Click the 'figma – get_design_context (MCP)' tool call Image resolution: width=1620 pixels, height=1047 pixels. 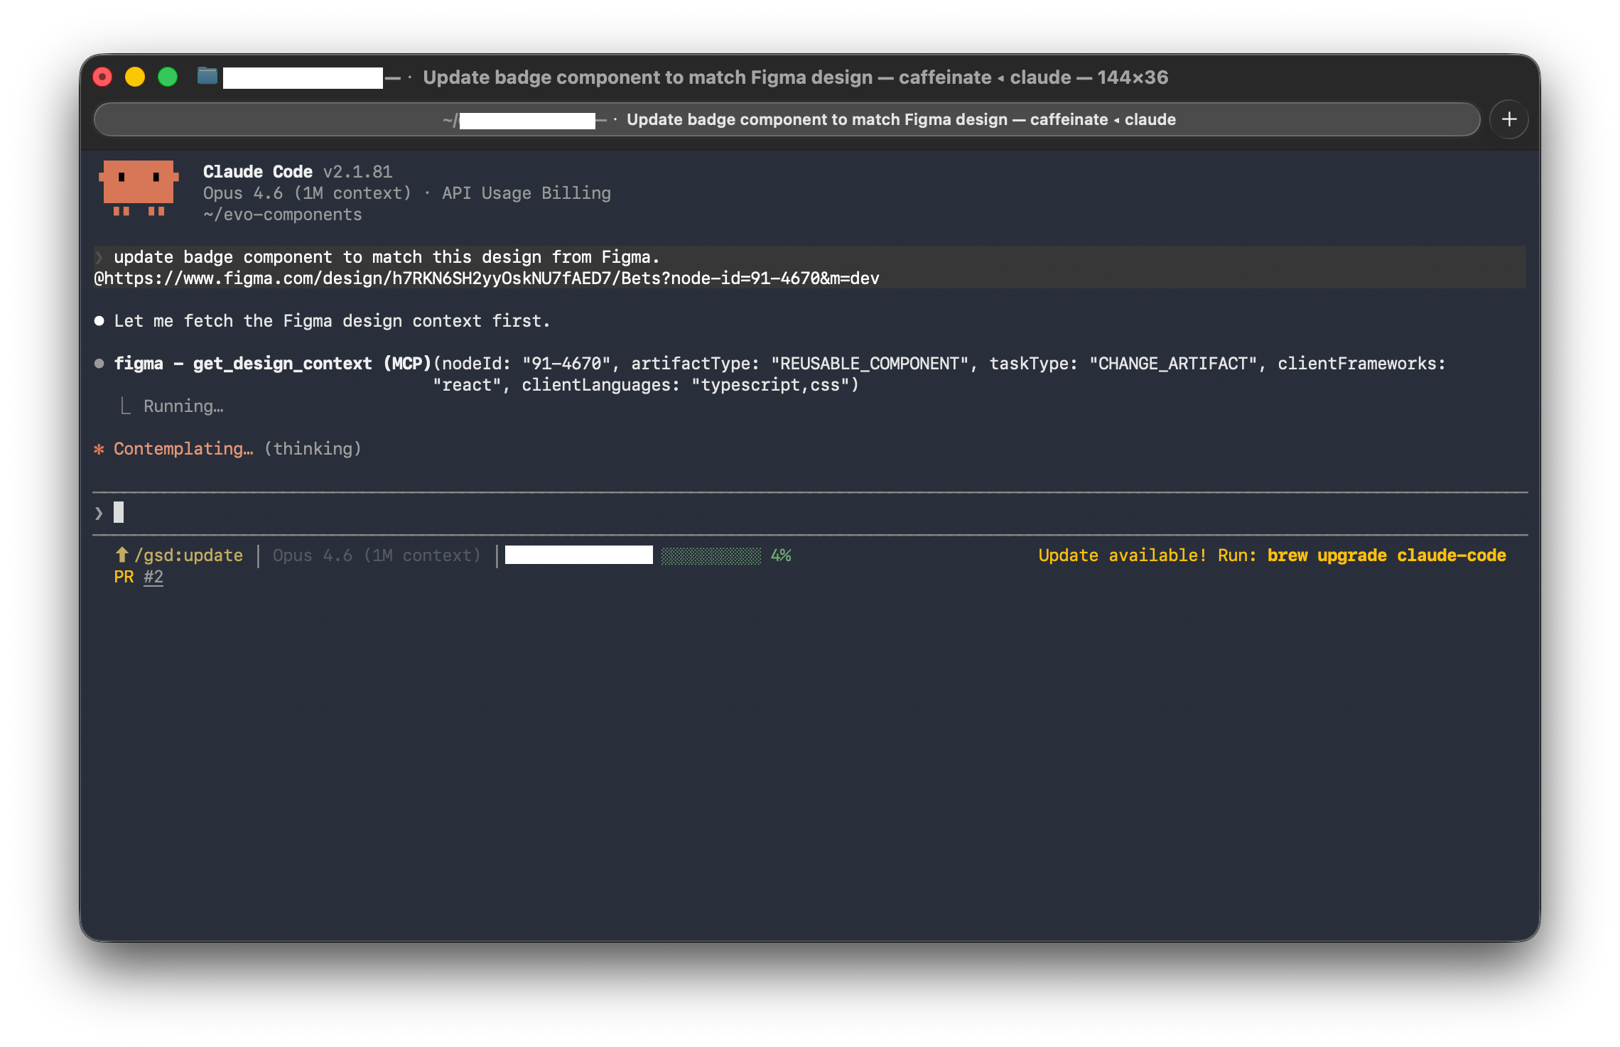(273, 364)
